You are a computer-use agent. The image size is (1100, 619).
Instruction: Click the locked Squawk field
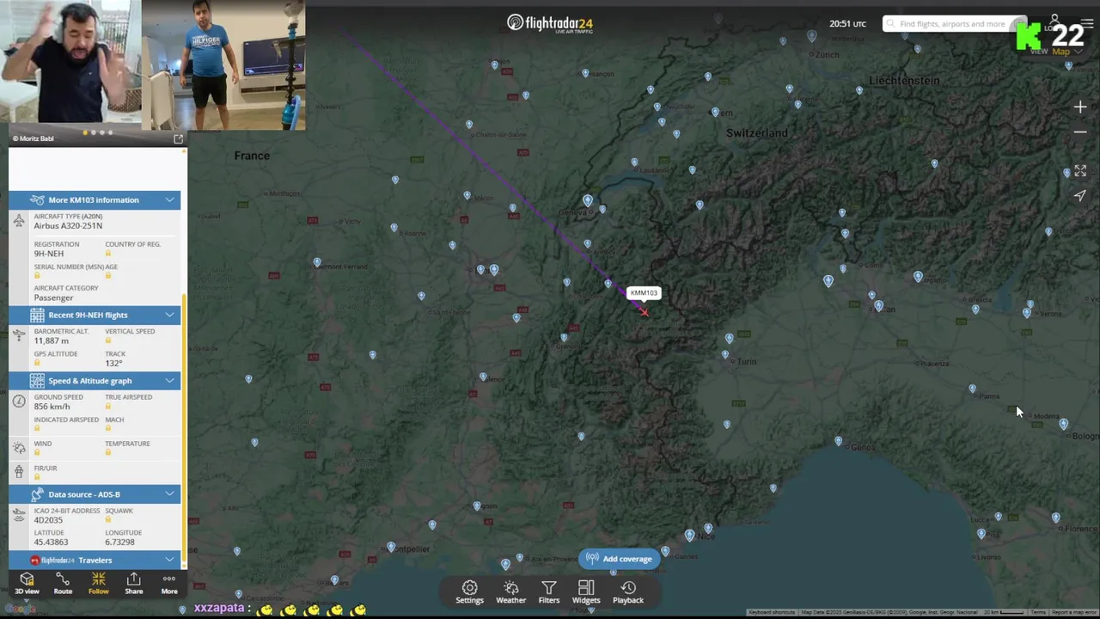pos(119,516)
